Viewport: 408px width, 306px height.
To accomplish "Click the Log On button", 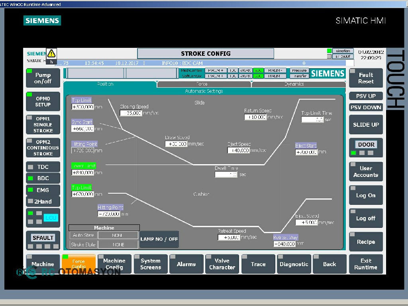I will (366, 195).
